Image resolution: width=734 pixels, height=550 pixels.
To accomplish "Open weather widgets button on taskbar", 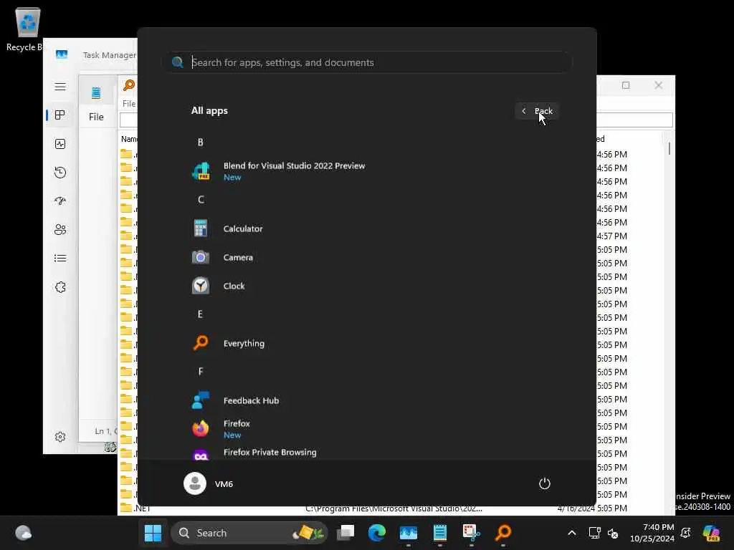I will (23, 533).
